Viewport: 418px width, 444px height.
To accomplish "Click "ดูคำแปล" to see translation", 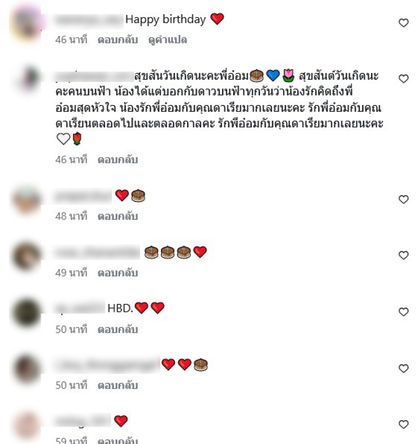I will (168, 40).
